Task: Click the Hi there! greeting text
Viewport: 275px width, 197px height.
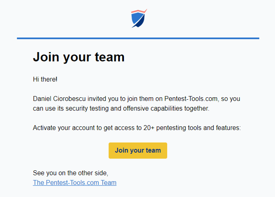Action: tap(45, 79)
